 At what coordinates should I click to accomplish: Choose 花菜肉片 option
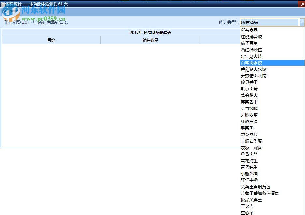click(272, 135)
